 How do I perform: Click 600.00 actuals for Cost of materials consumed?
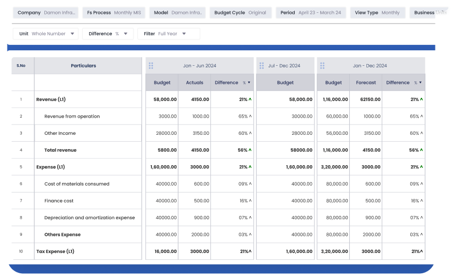click(202, 184)
